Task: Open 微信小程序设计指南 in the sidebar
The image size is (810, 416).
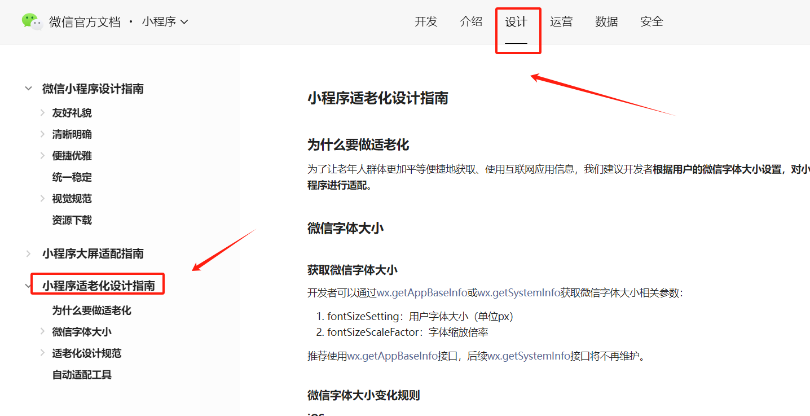Action: (93, 89)
